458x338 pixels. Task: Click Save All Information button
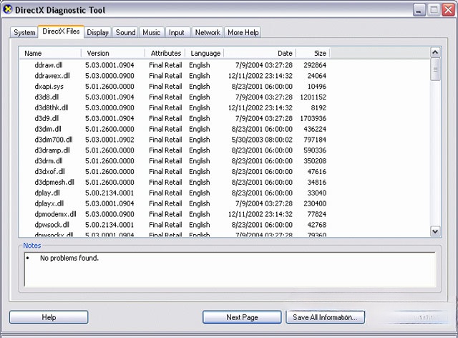[x=325, y=317]
